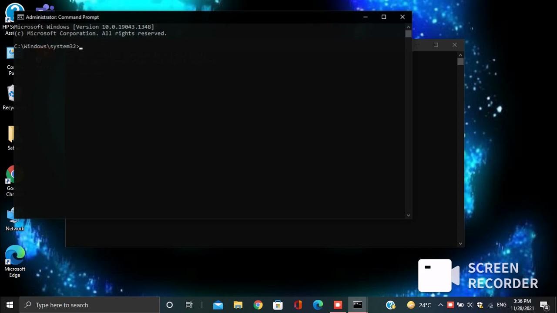Image resolution: width=557 pixels, height=313 pixels.
Task: Minimize the background window behind Command Prompt
Action: click(x=418, y=45)
